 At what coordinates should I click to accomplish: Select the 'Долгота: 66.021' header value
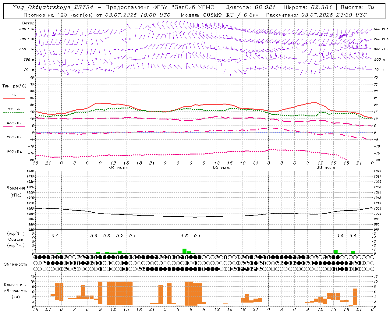[250, 7]
